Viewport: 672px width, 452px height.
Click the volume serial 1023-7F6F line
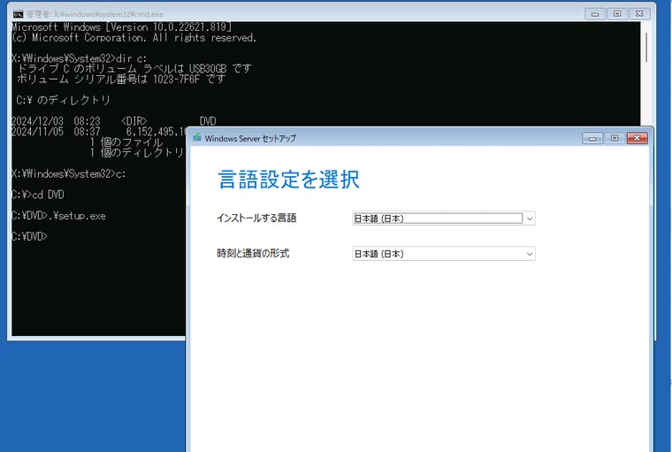point(121,79)
